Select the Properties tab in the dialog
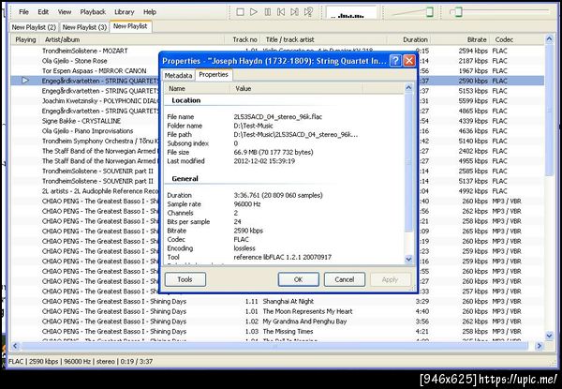562x389 pixels. point(214,75)
